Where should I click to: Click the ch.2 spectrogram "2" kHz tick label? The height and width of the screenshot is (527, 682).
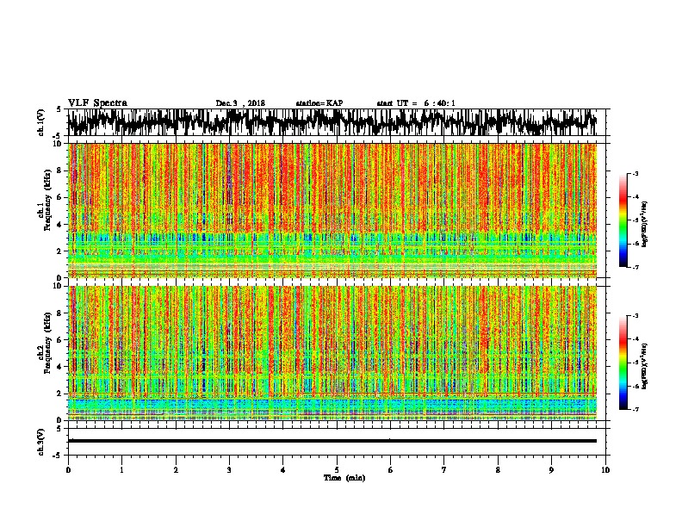(59, 394)
